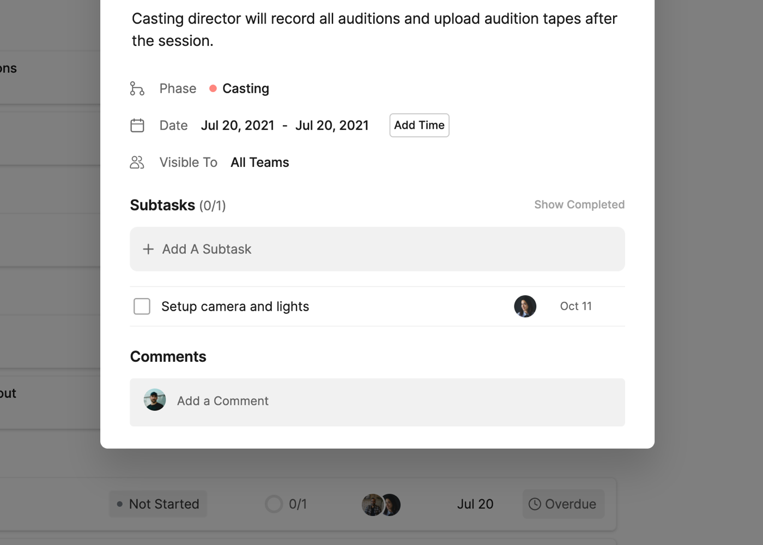763x545 pixels.
Task: Open the Setup camera and lights subtask
Action: (235, 306)
